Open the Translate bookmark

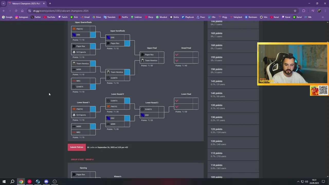pos(109,17)
